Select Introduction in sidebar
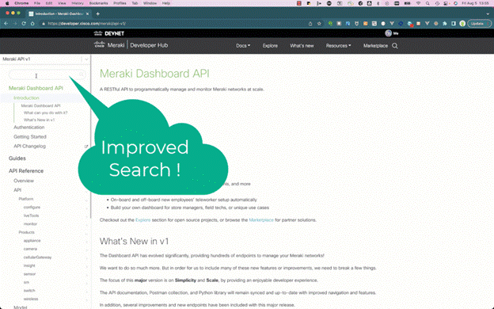 26,97
